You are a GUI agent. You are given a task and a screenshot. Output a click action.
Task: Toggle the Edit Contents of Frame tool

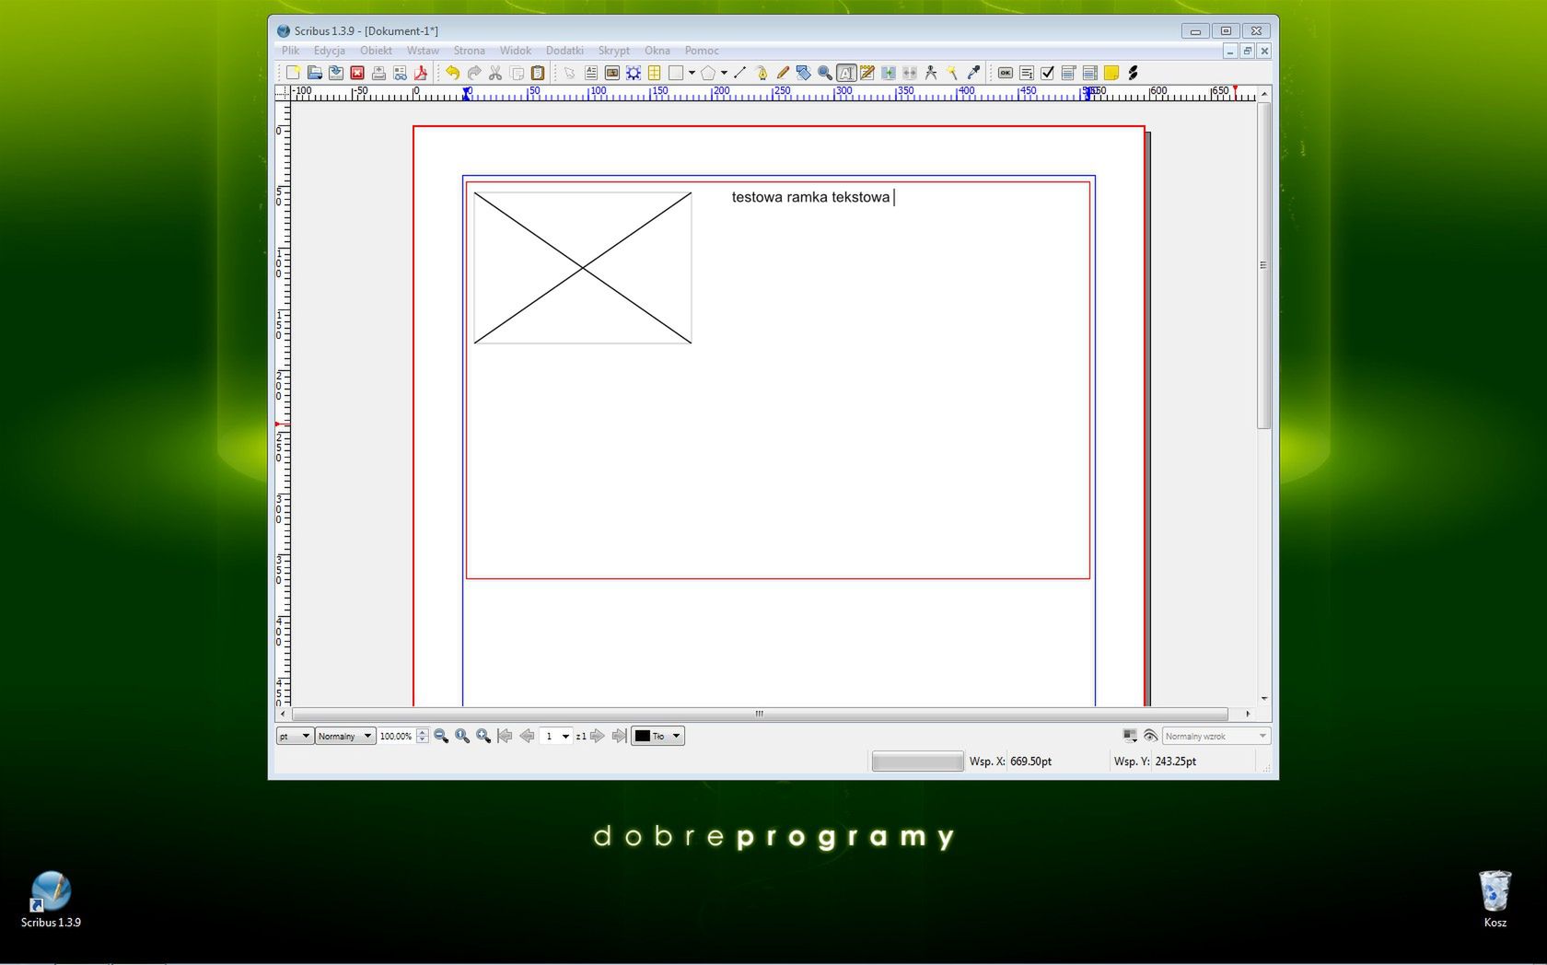(846, 73)
